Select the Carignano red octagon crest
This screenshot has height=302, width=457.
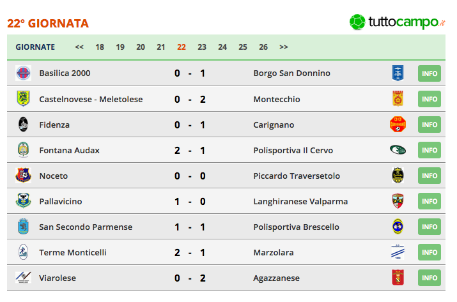(398, 125)
